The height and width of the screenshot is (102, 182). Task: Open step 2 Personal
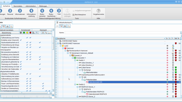[x=10, y=12]
